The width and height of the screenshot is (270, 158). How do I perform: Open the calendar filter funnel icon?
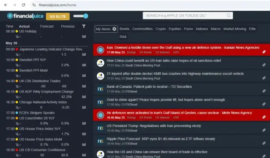[x=84, y=26]
